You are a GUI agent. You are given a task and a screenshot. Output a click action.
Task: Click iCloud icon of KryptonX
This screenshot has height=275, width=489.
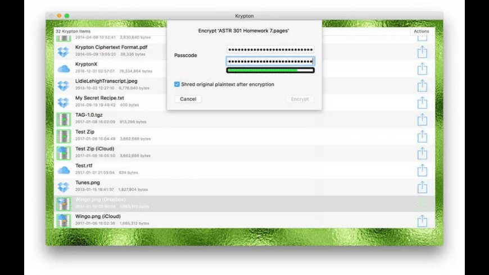coord(64,69)
